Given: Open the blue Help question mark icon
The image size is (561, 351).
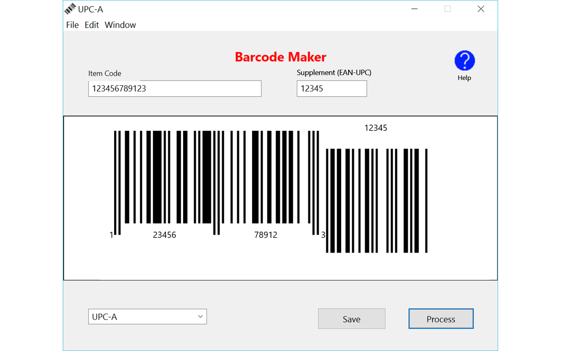Looking at the screenshot, I should point(464,61).
